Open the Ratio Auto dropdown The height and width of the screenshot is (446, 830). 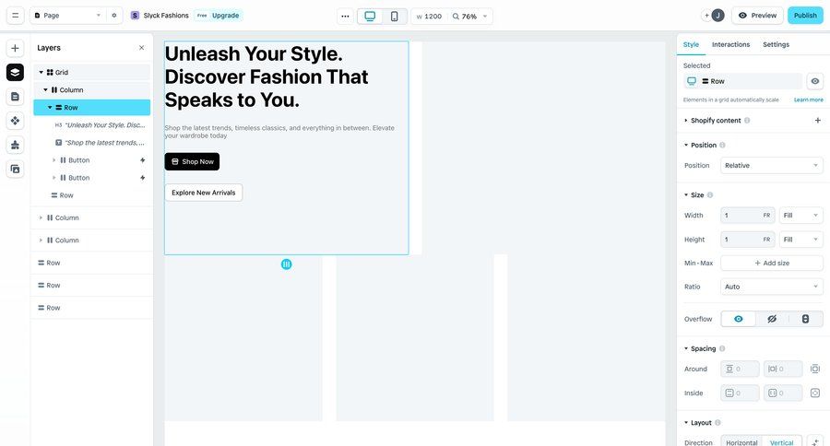(772, 287)
